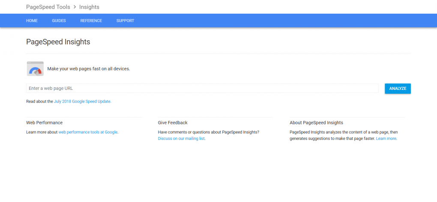Click the text Make your web pages fast on all devices
The image size is (437, 202).
(x=89, y=69)
